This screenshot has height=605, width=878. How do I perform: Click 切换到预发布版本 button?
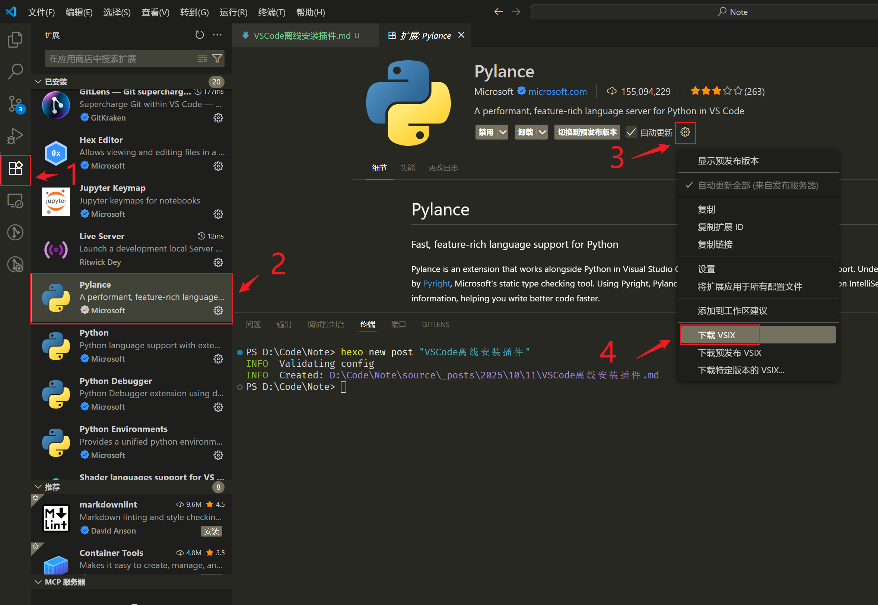(587, 132)
